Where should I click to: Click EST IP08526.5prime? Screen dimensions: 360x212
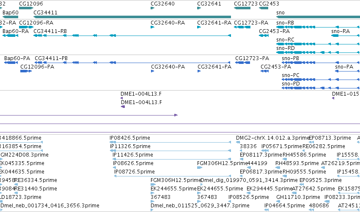tap(249, 197)
